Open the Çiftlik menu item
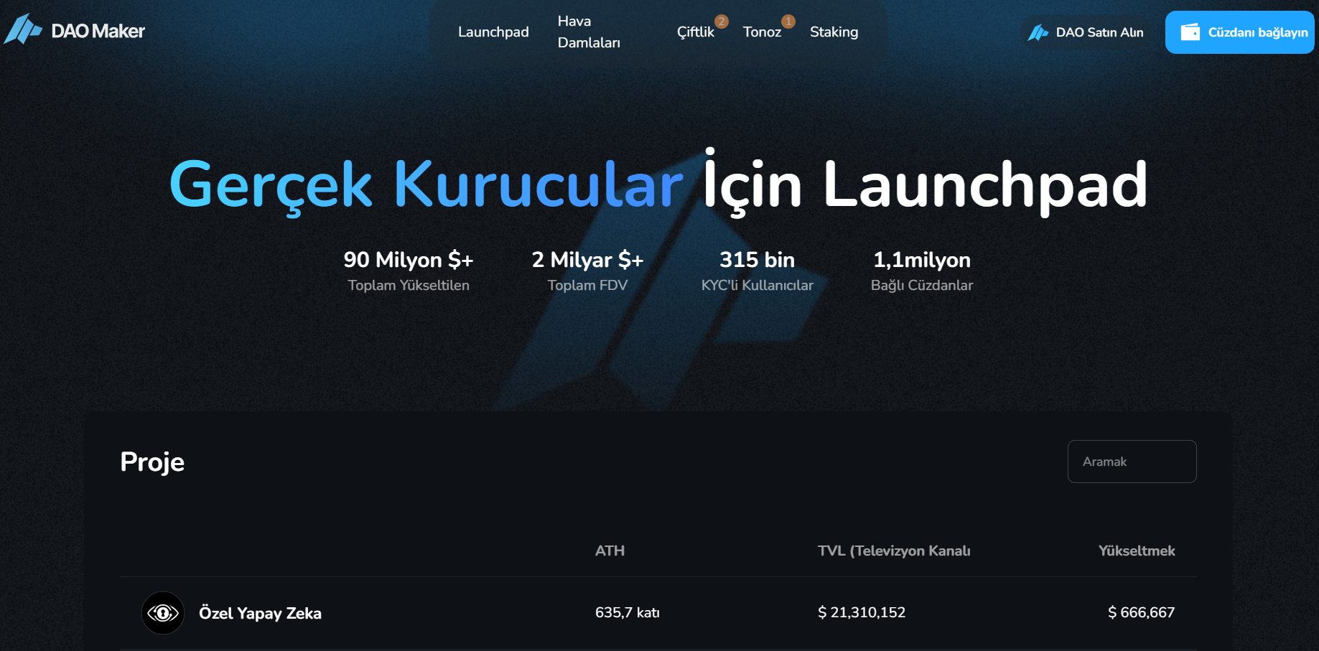This screenshot has height=651, width=1319. [695, 32]
